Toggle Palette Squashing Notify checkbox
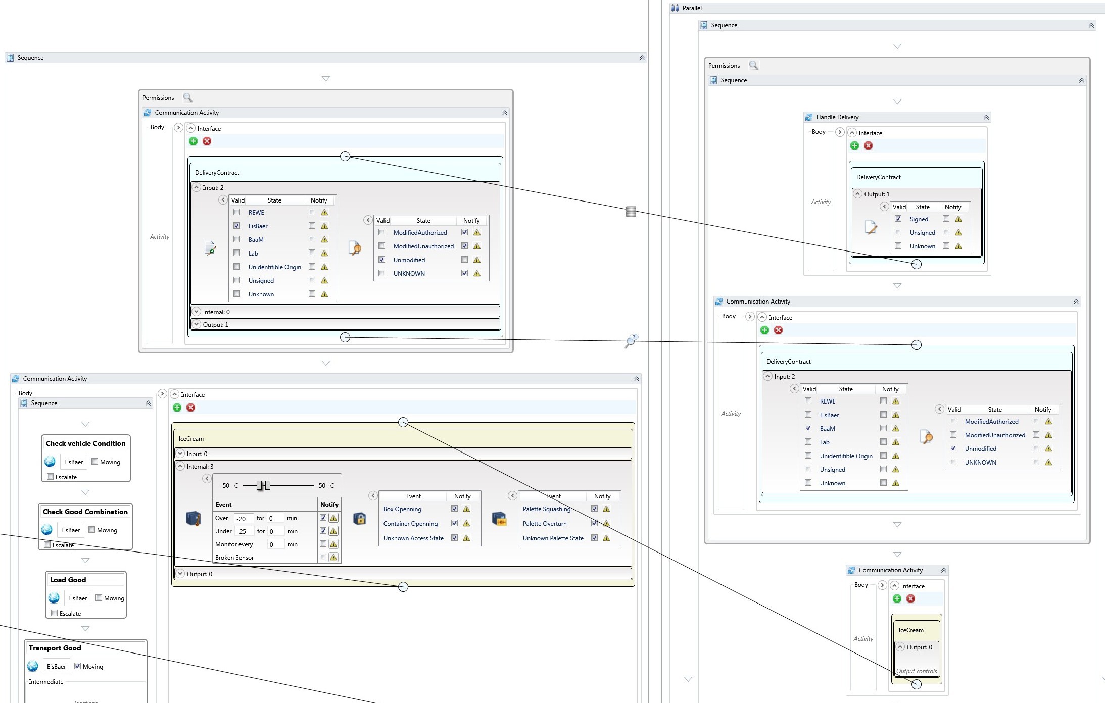The width and height of the screenshot is (1105, 703). [x=594, y=509]
